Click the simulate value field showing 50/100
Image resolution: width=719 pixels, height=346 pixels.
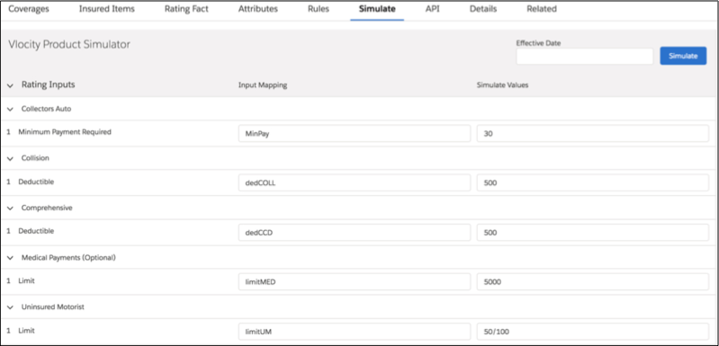593,332
